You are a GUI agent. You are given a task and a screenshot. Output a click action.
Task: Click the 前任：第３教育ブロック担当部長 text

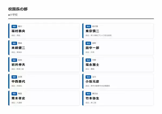[x=98, y=35]
